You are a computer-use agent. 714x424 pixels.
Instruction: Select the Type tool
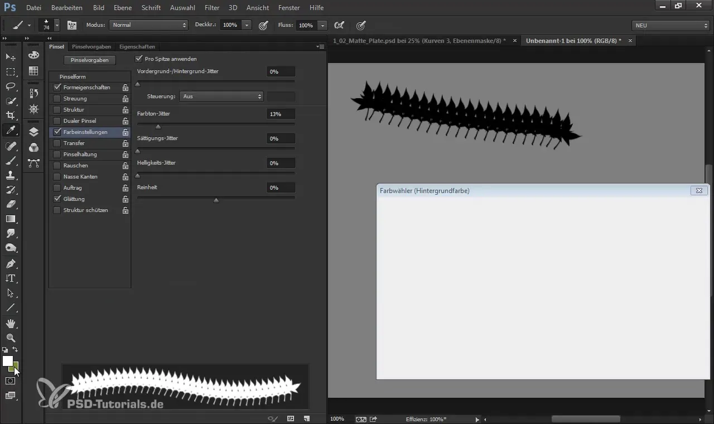11,278
